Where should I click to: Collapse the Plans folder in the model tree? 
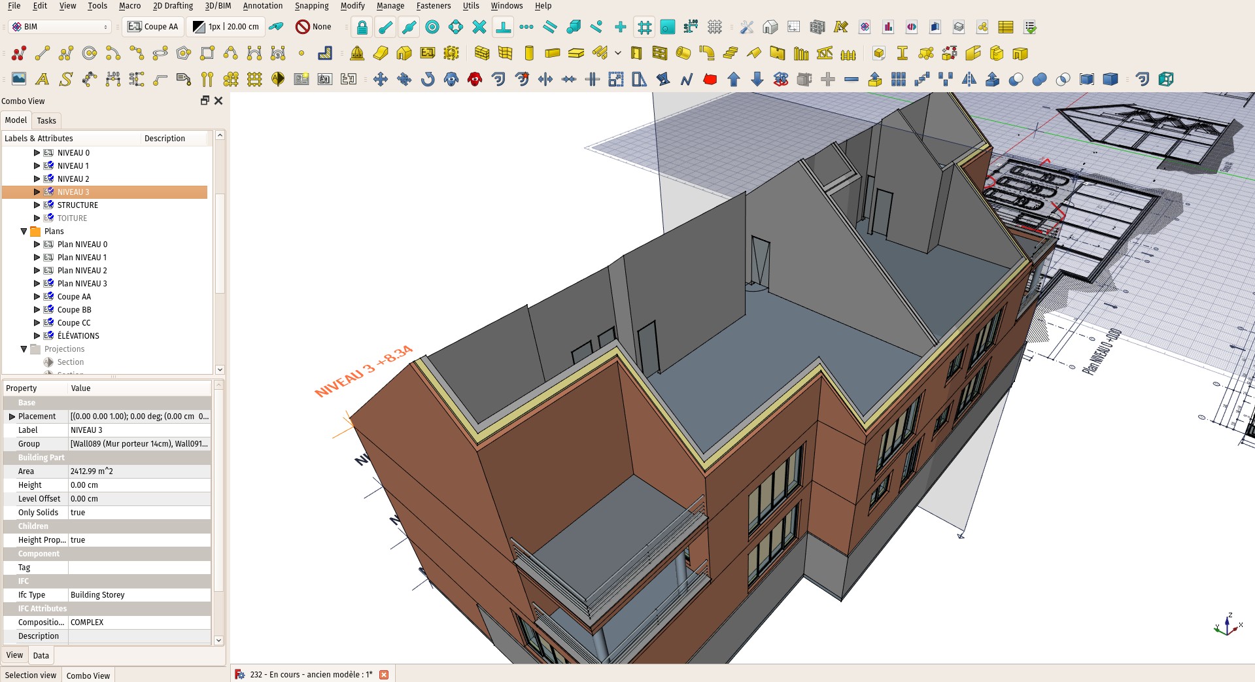click(x=25, y=231)
